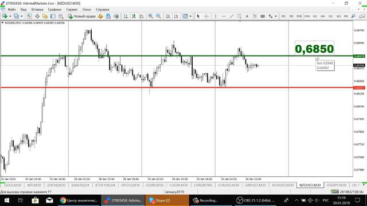Create a new chart via the green plus icon

pos(5,16)
